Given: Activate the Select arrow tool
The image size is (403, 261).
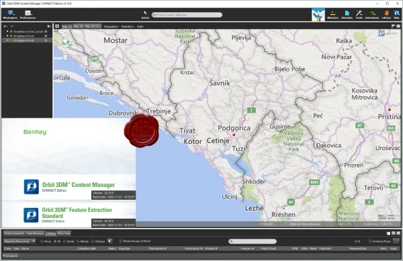Looking at the screenshot, I should coord(145,15).
